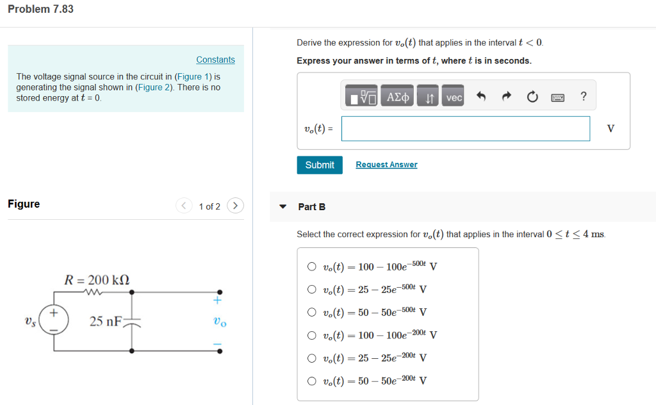Submit the answer for v_o(t)
The width and height of the screenshot is (656, 405).
[x=319, y=165]
